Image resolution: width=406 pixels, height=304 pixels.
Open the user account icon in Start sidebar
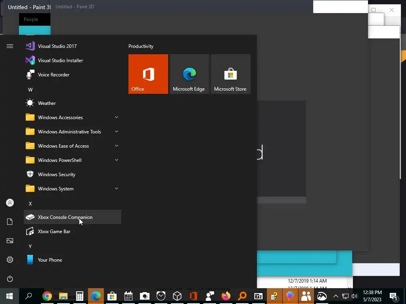pos(10,203)
